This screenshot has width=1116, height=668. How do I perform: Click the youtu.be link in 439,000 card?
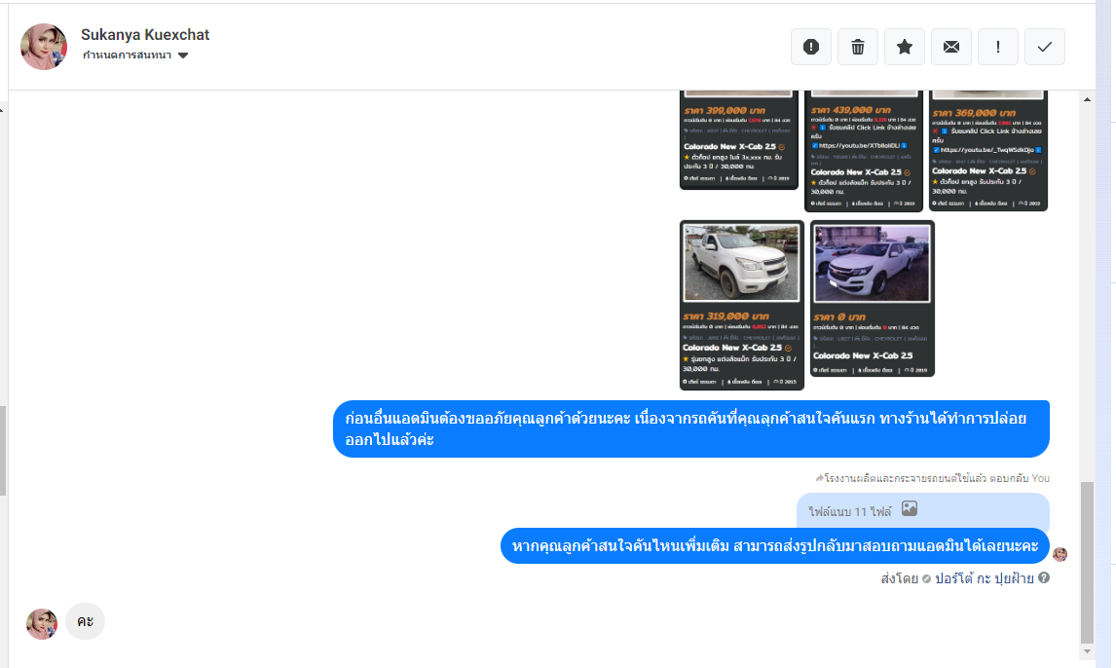point(860,146)
